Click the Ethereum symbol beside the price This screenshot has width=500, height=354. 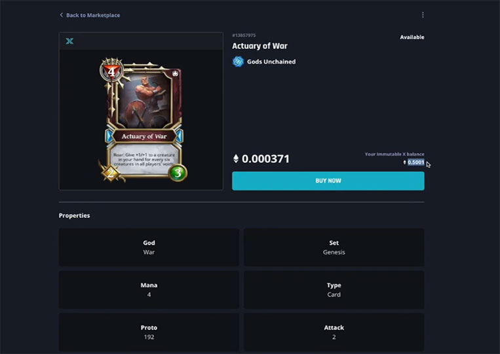tap(236, 158)
